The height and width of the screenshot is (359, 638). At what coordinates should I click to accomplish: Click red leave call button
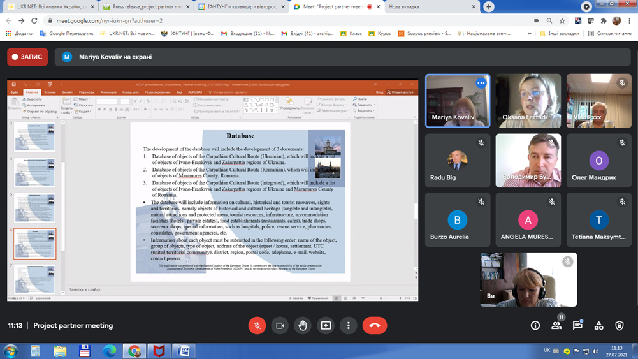point(375,326)
